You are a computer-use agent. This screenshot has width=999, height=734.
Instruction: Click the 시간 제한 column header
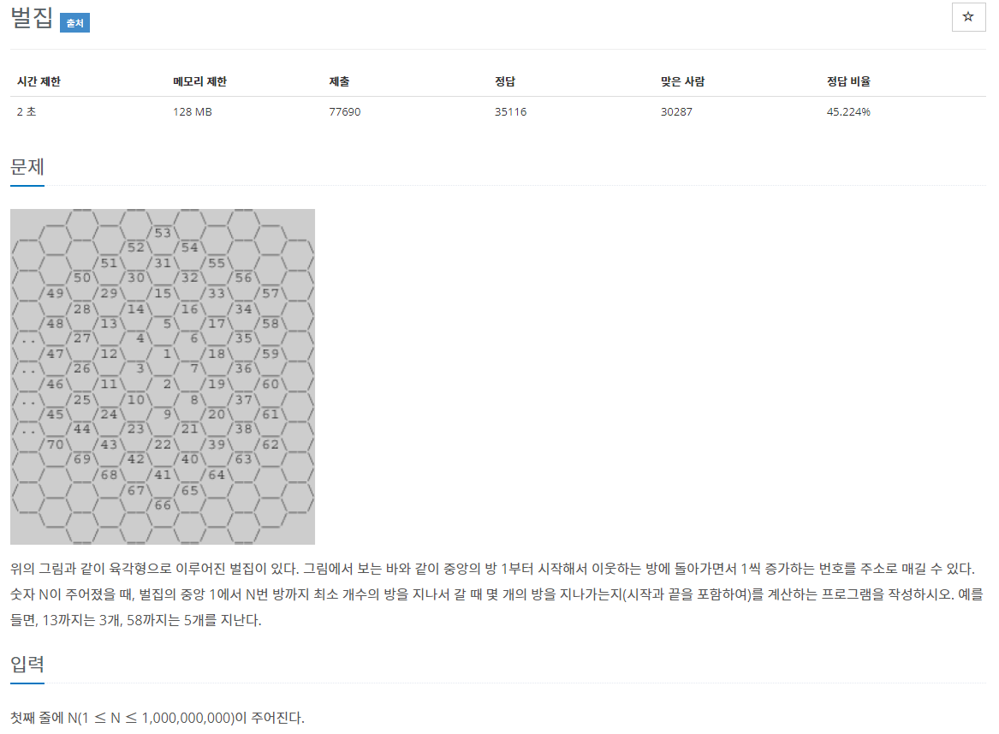[39, 81]
